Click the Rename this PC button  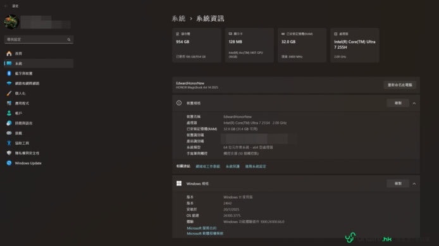[x=400, y=85]
